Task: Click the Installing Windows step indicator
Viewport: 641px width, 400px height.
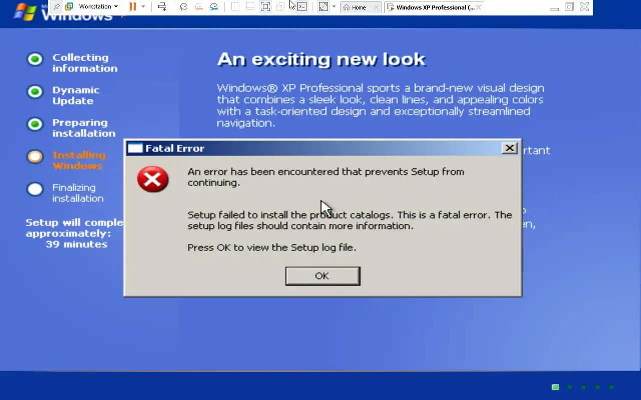Action: (x=35, y=156)
